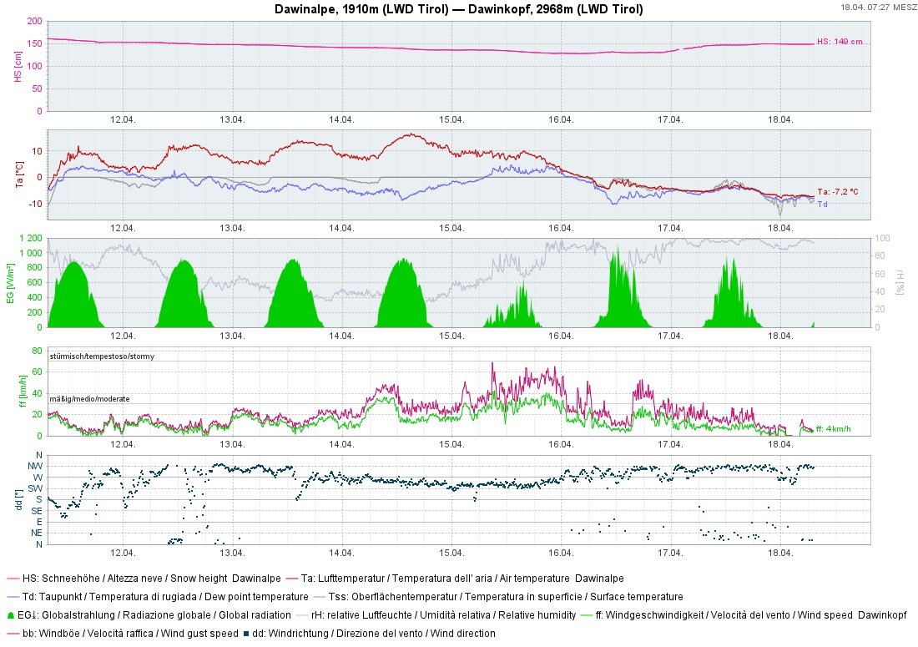Click the 'mäßig/medio/moderate' threshold label
Viewport: 918px width, 647px height.
[89, 399]
